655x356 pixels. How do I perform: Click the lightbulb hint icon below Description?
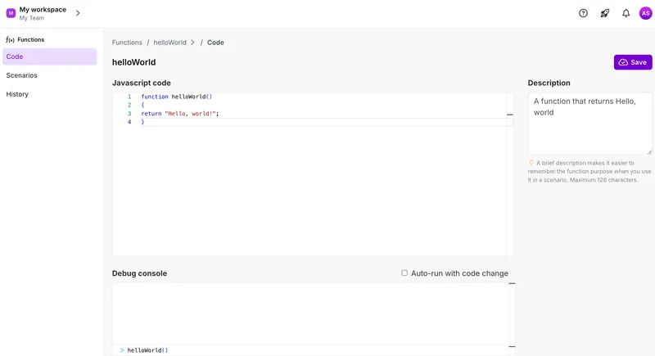(531, 163)
